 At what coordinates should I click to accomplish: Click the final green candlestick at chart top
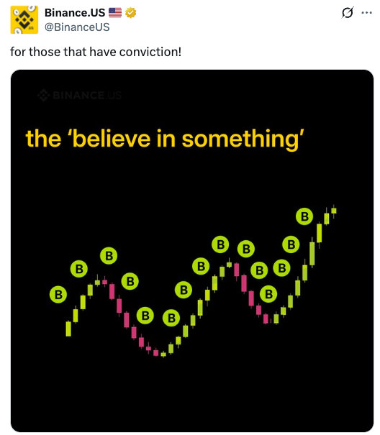(334, 211)
